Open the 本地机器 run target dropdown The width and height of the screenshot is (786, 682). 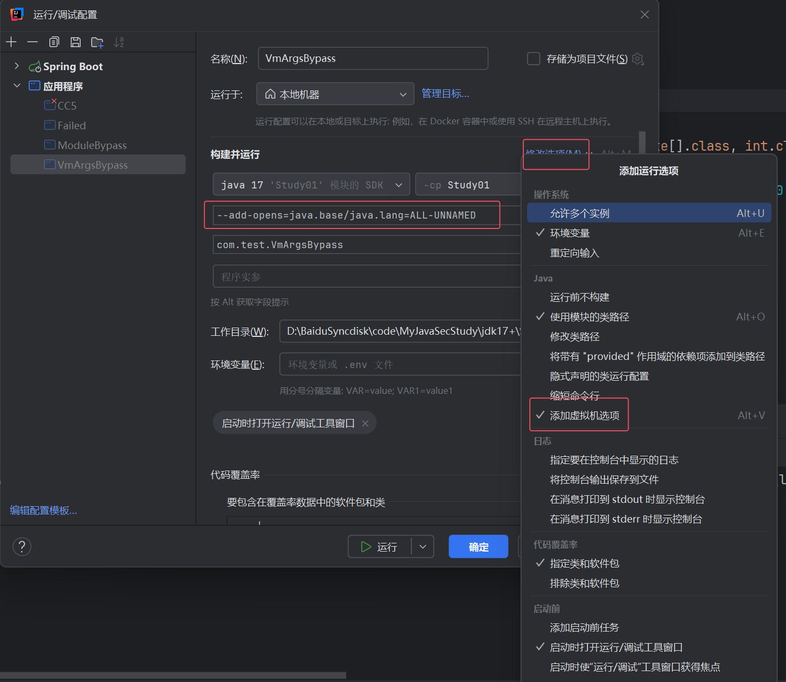pyautogui.click(x=335, y=94)
